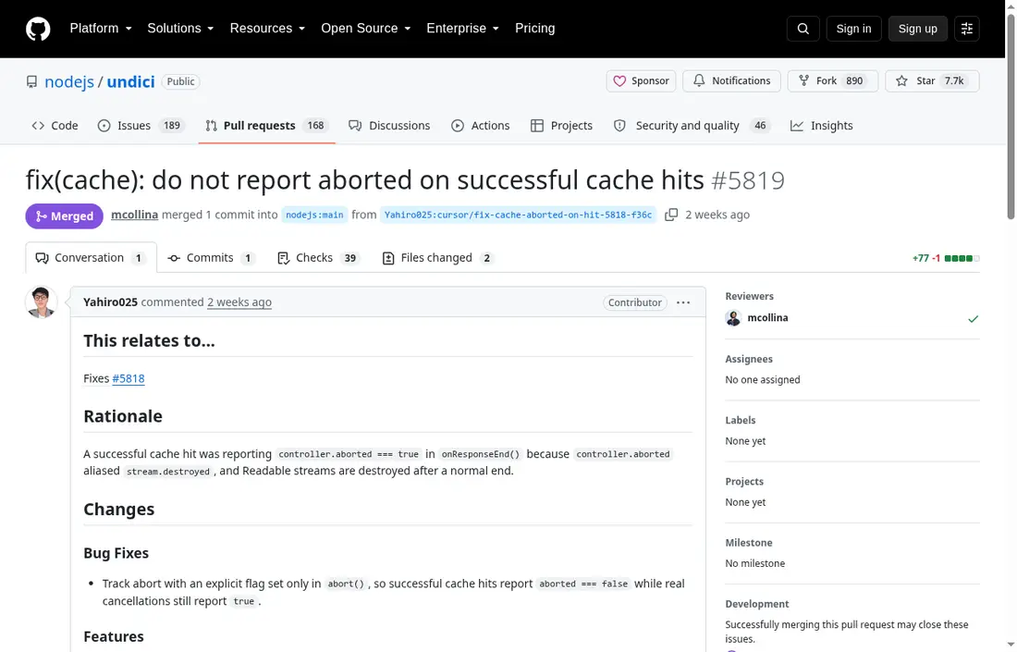Select the Conversation tab
The width and height of the screenshot is (1017, 652).
(91, 258)
